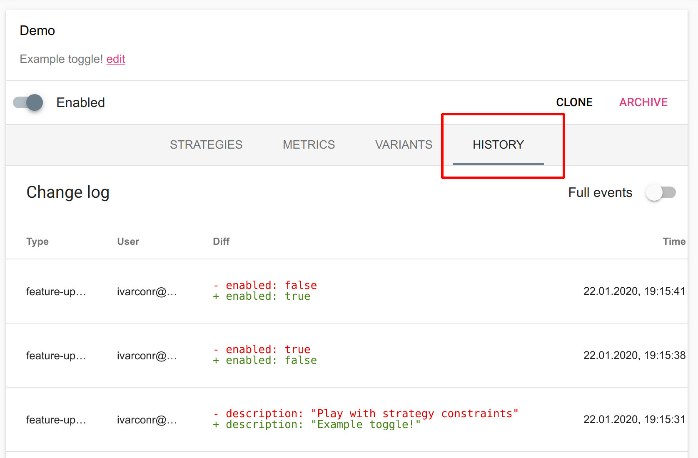Click the 19:15:38 timestamp

coord(634,355)
